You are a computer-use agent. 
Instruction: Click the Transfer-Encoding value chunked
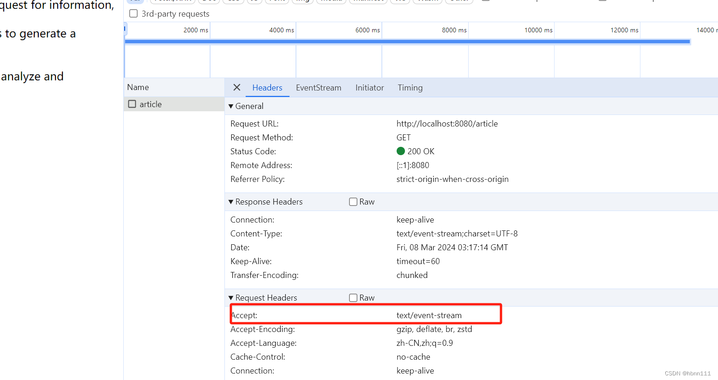click(412, 275)
